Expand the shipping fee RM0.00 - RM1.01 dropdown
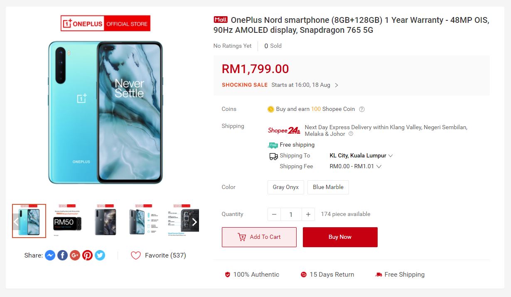511x297 pixels. pos(355,166)
